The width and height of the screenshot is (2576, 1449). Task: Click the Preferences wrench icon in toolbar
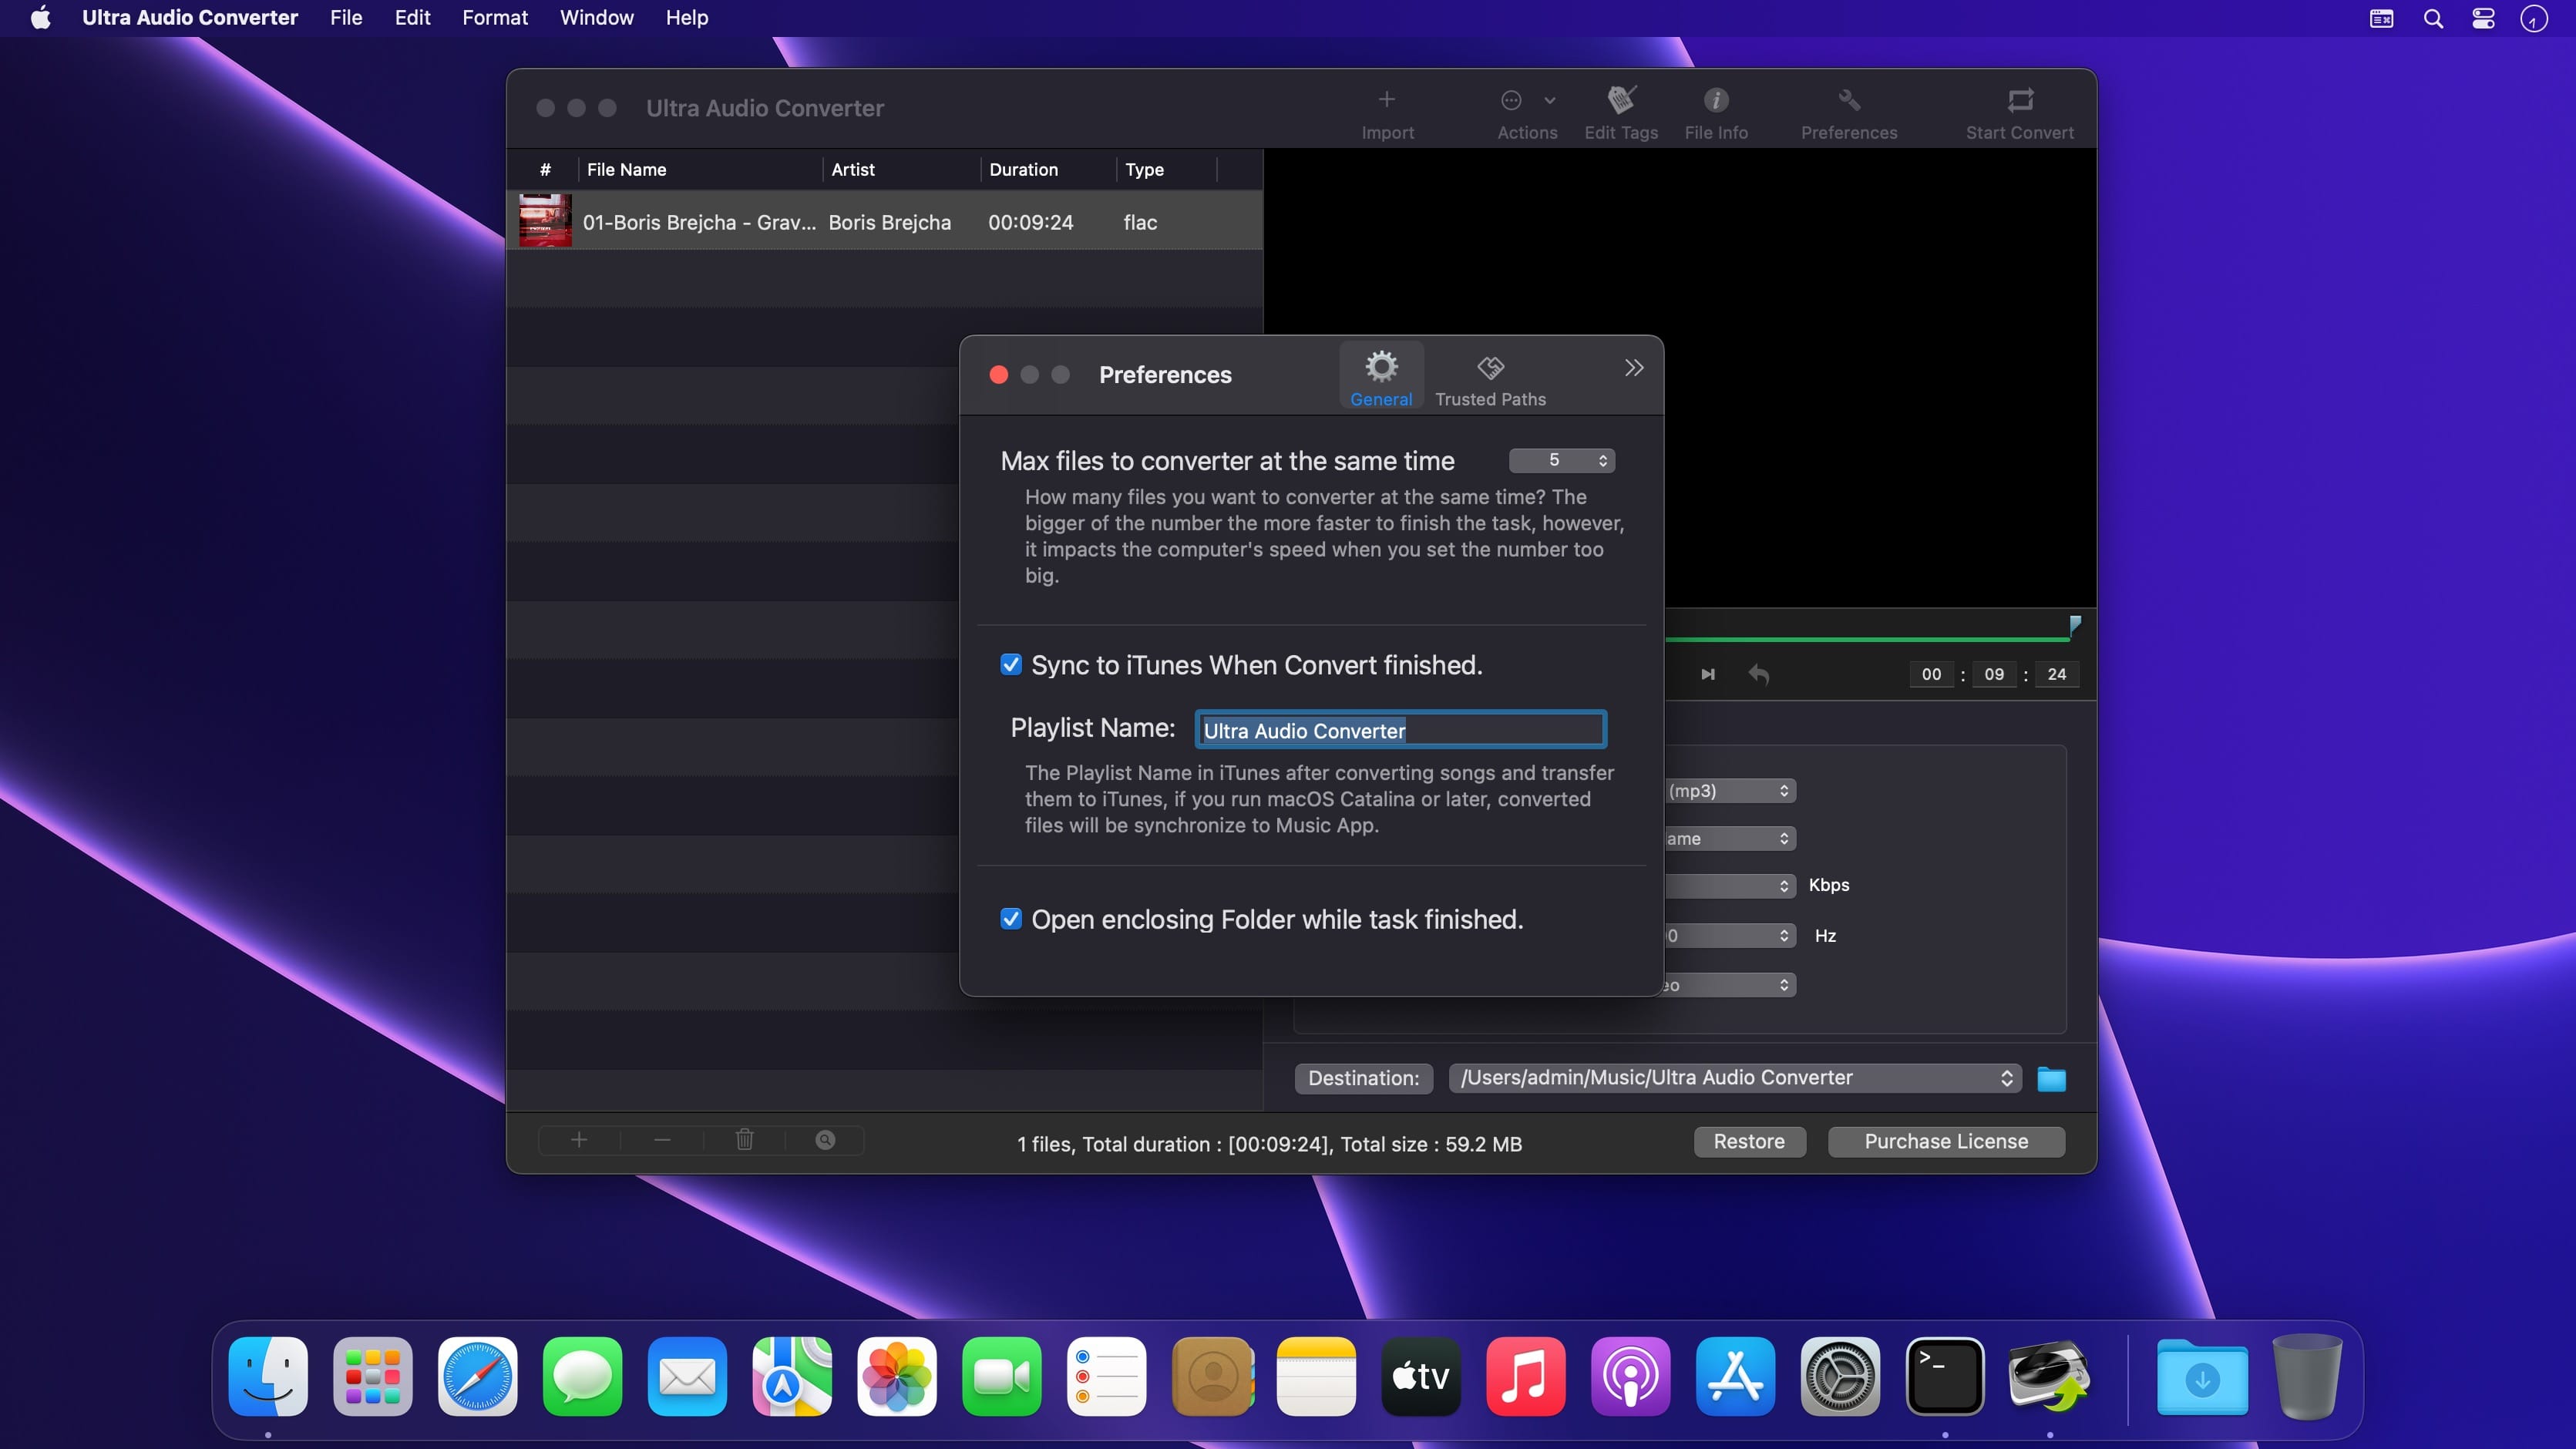(1848, 101)
